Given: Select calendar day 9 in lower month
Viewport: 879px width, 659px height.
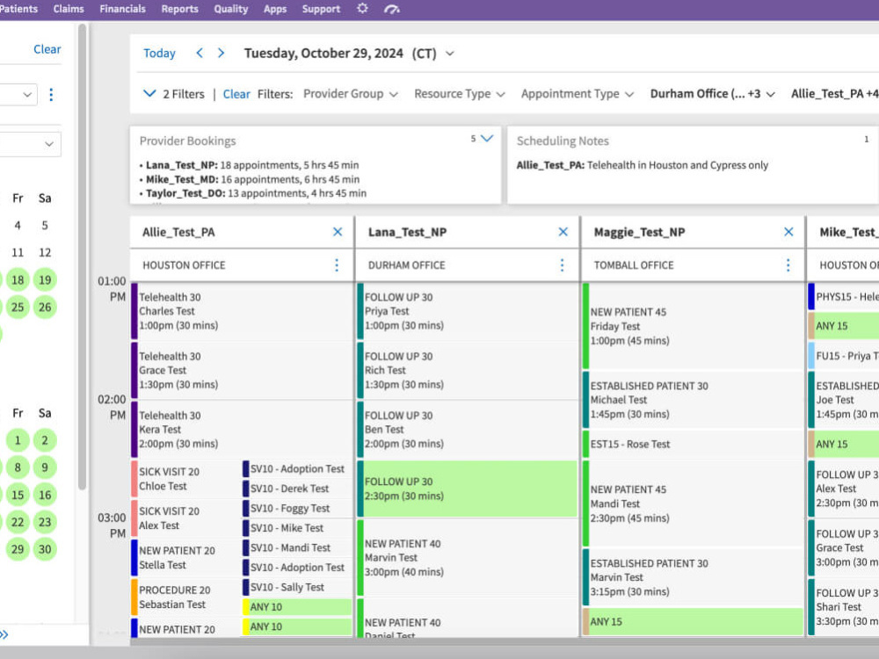Looking at the screenshot, I should (x=45, y=467).
